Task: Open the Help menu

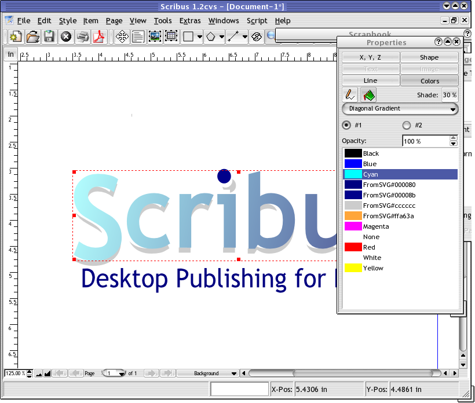Action: pos(283,21)
